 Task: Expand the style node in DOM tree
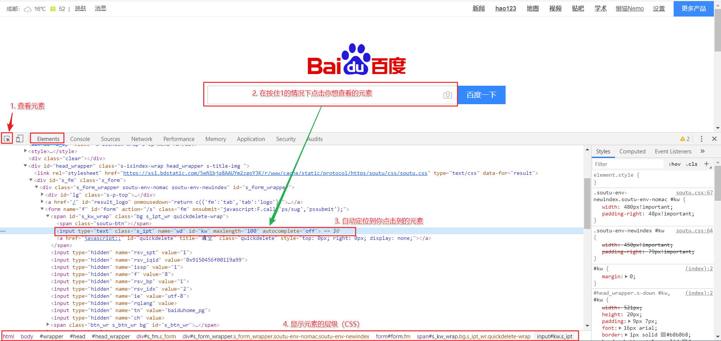coord(25,151)
